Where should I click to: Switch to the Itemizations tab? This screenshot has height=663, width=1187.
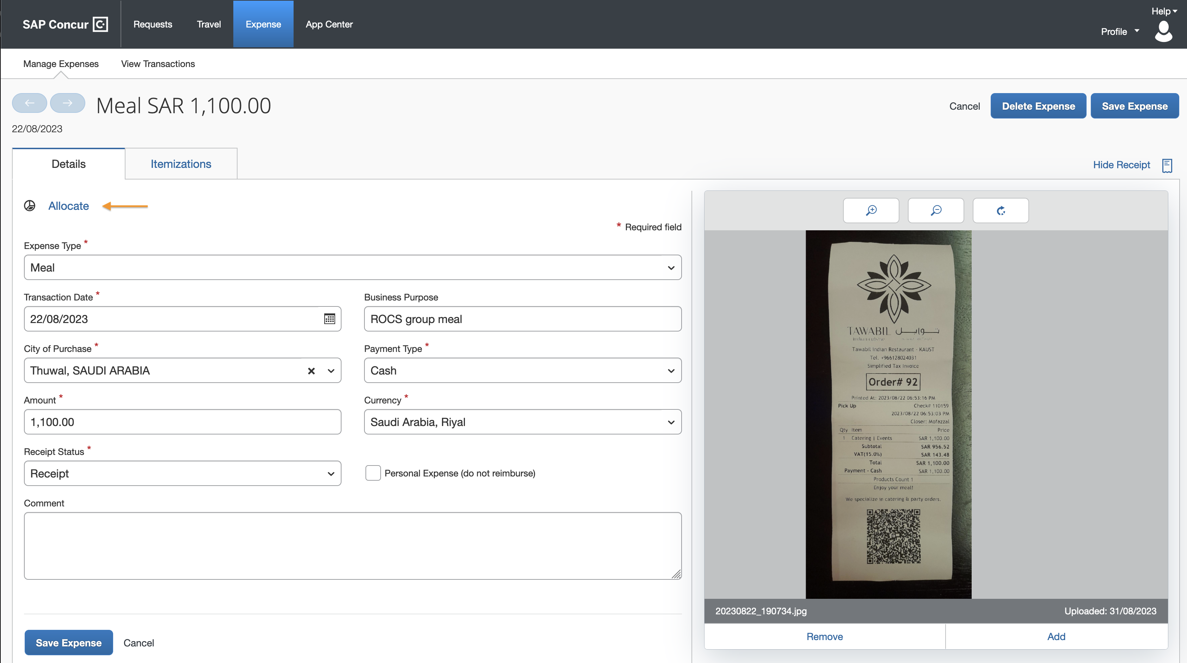coord(181,164)
